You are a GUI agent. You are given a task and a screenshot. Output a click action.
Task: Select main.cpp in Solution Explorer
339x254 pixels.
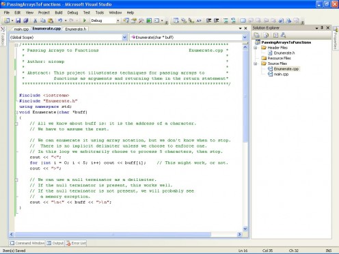[281, 74]
